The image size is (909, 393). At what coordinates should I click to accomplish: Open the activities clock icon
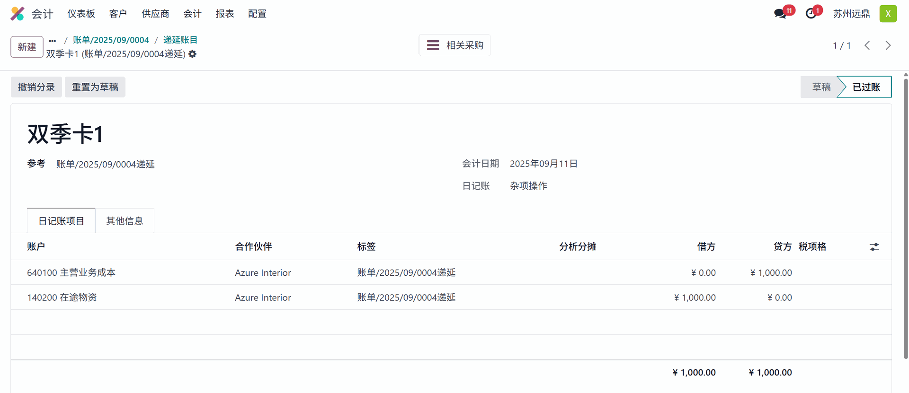point(811,14)
